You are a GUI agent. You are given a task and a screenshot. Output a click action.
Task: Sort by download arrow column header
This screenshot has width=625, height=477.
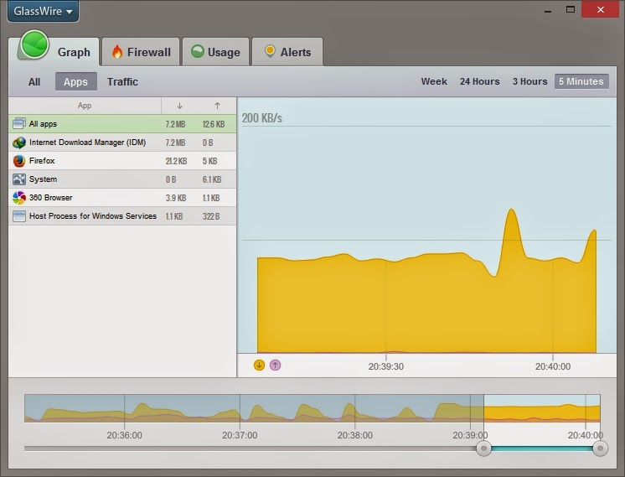179,106
